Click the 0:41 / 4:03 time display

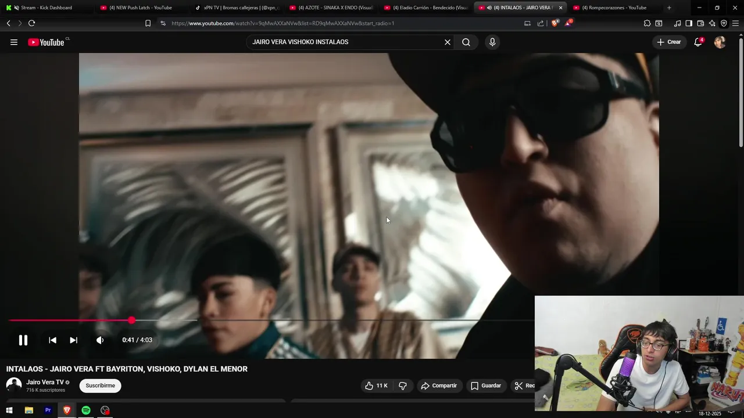[137, 340]
